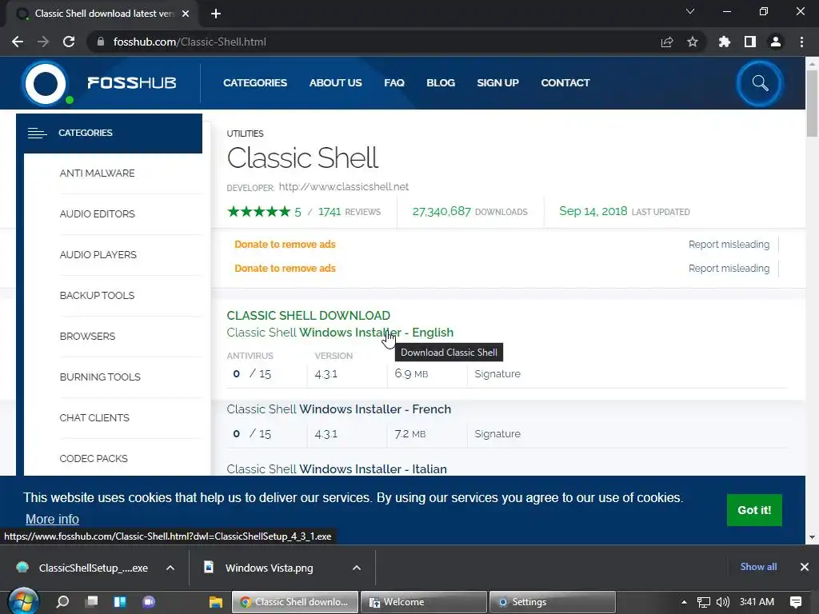View Signature for French installer
The image size is (819, 614).
[x=497, y=433]
